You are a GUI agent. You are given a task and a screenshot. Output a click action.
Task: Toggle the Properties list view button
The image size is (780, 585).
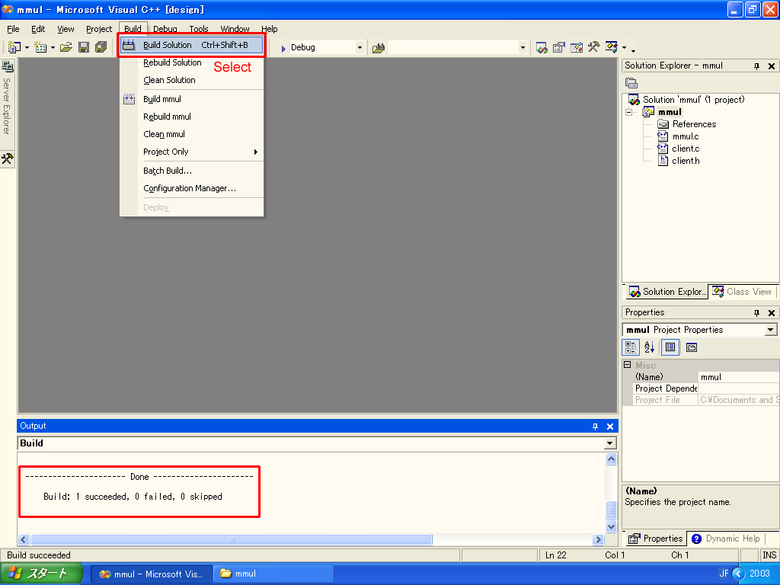(x=670, y=347)
